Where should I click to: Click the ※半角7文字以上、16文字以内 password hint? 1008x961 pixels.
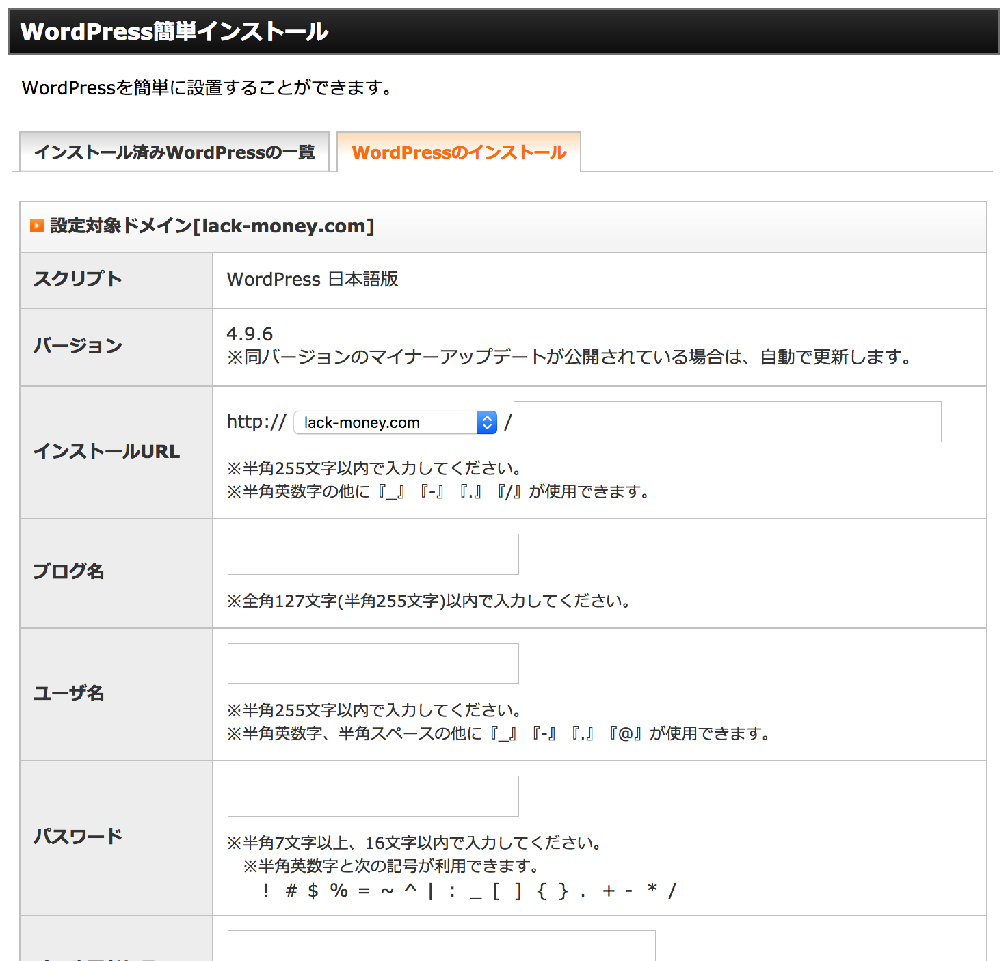(x=414, y=843)
